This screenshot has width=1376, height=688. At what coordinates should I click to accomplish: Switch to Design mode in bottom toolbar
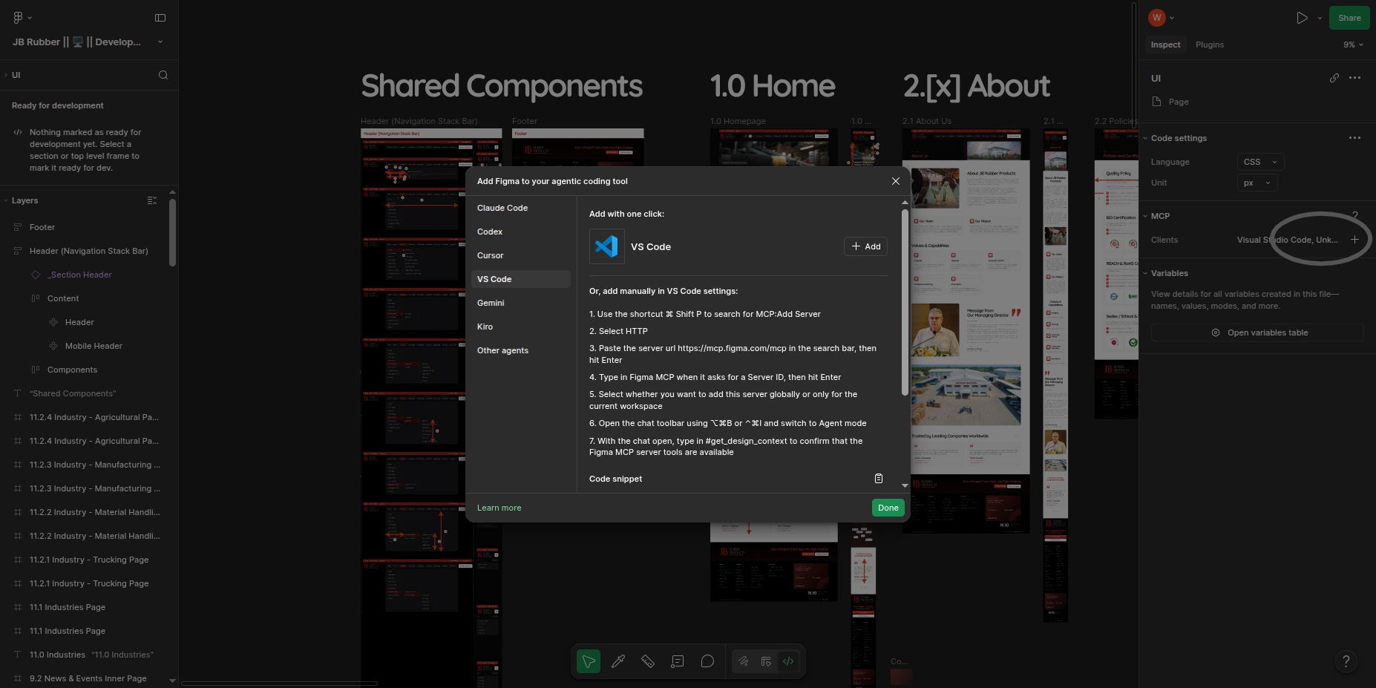click(766, 661)
